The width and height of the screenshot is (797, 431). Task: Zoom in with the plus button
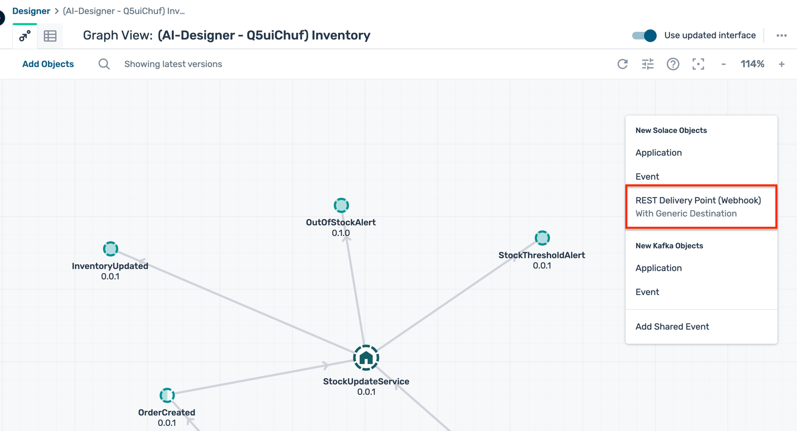pos(781,64)
